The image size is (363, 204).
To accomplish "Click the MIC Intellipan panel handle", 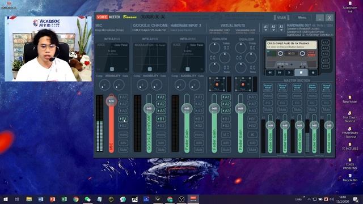I will [112, 69].
